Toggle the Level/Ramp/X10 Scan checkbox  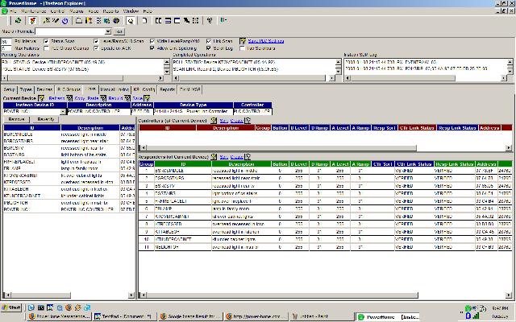96,41
